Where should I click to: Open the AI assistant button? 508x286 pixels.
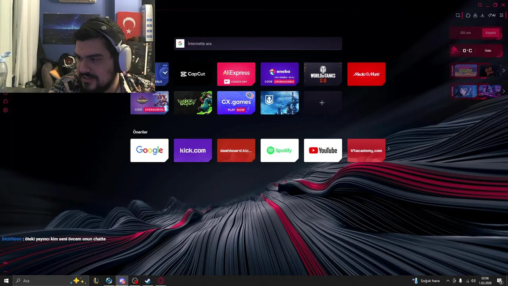point(492,15)
